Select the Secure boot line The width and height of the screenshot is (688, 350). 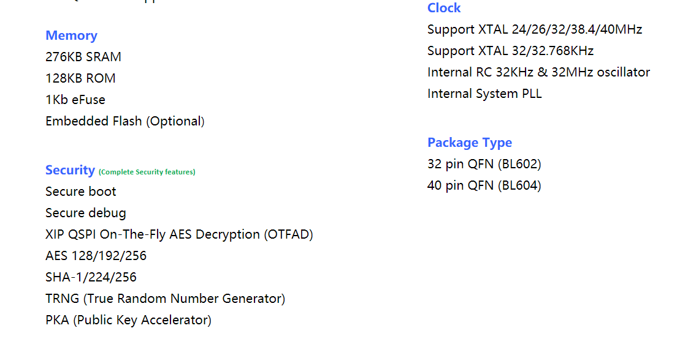[x=81, y=192]
